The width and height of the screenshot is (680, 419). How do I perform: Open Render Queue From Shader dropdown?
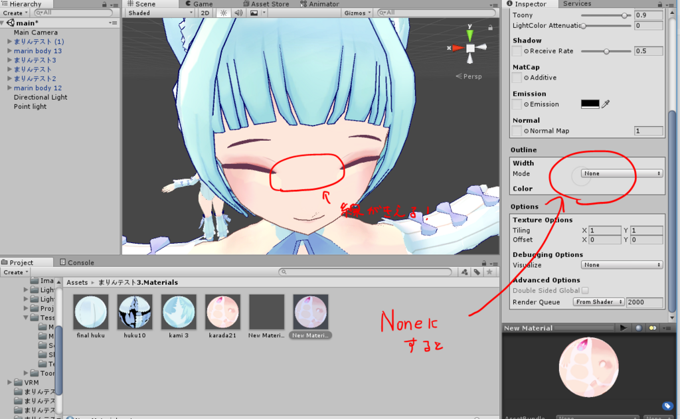[x=598, y=302]
